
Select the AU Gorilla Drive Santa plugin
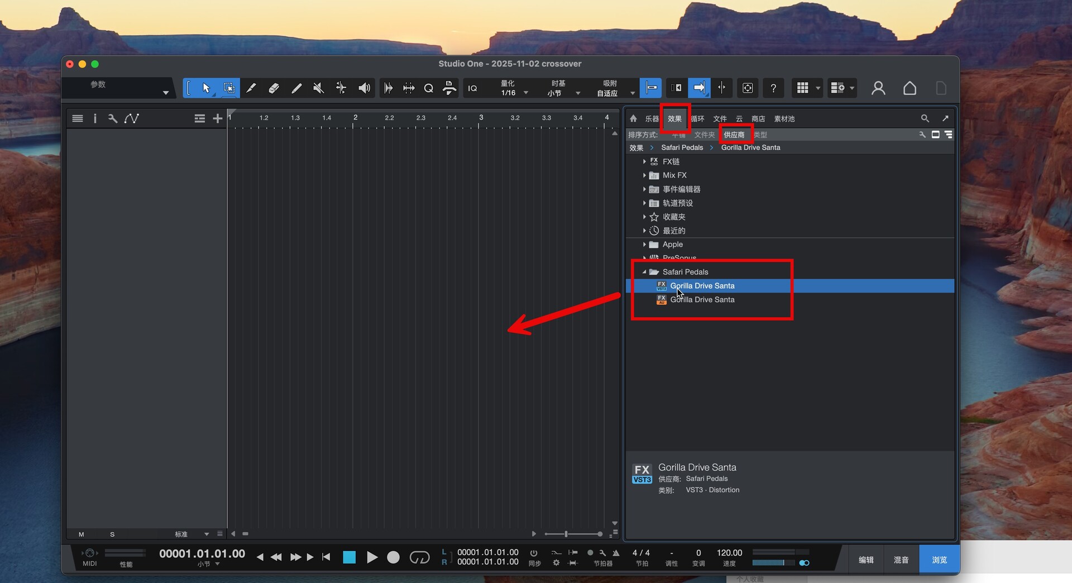click(702, 300)
